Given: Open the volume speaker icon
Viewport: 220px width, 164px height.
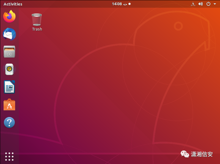Looking at the screenshot, I should click(200, 4).
